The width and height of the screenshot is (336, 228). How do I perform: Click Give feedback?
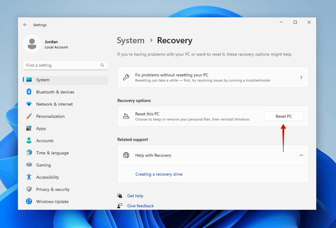tap(140, 206)
